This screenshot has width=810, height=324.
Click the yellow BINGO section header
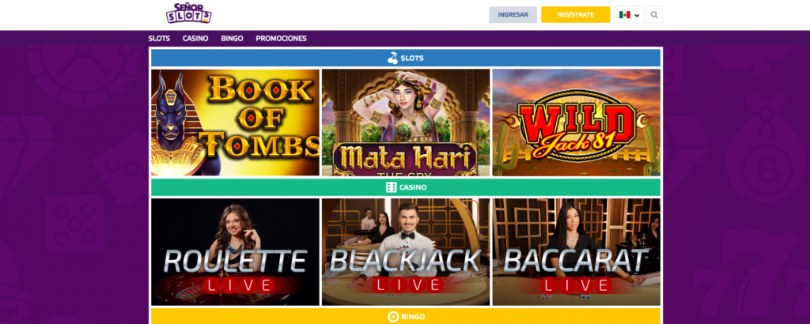406,316
